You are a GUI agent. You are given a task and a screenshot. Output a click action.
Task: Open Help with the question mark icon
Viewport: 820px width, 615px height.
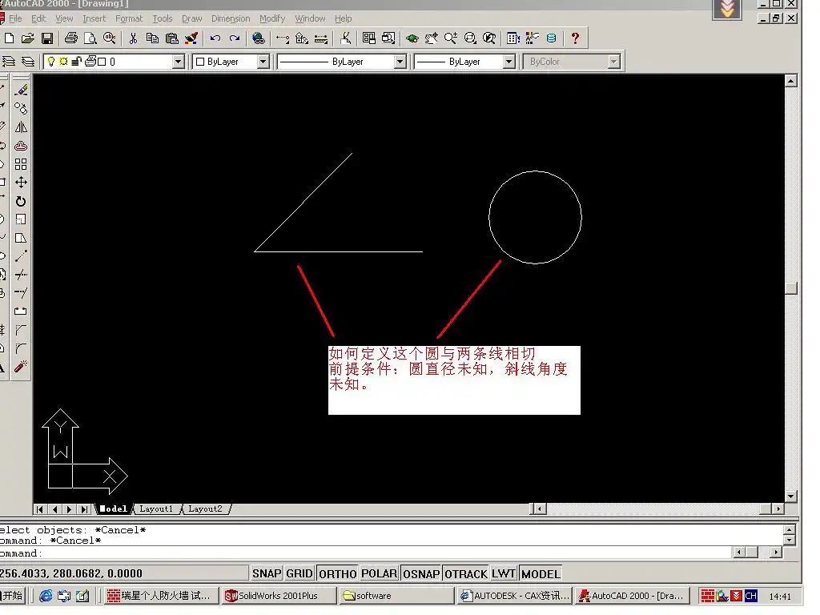point(574,38)
